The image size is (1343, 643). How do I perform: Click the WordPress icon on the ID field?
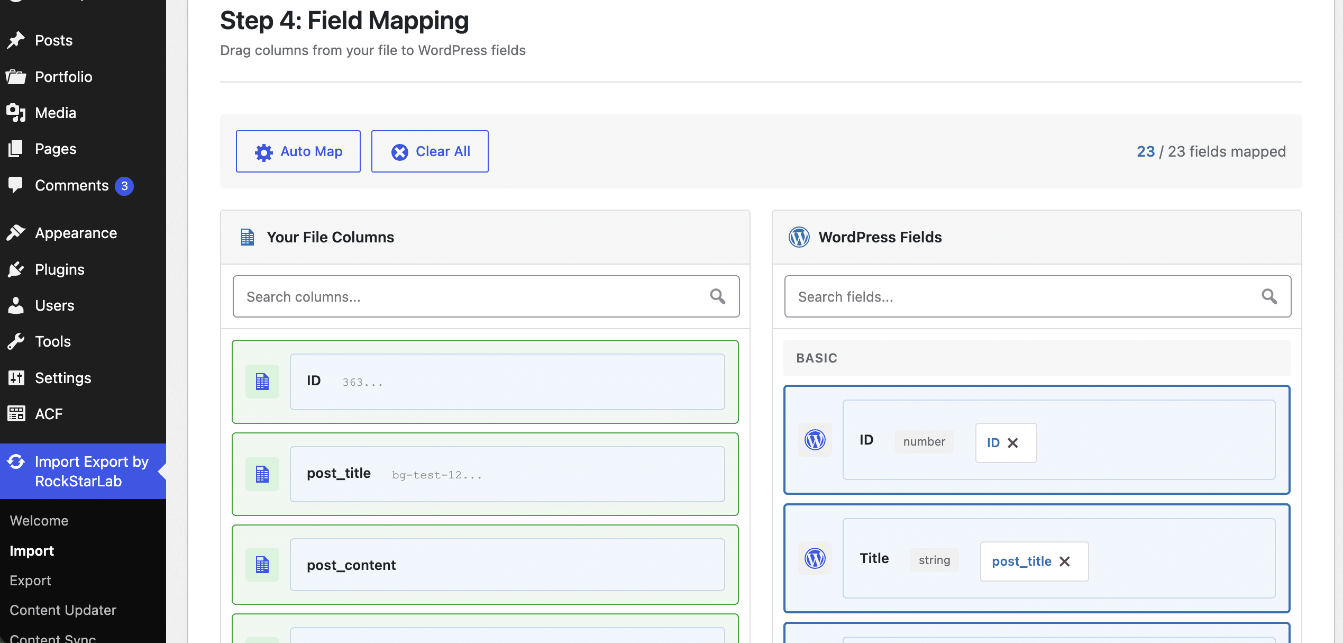coord(815,440)
